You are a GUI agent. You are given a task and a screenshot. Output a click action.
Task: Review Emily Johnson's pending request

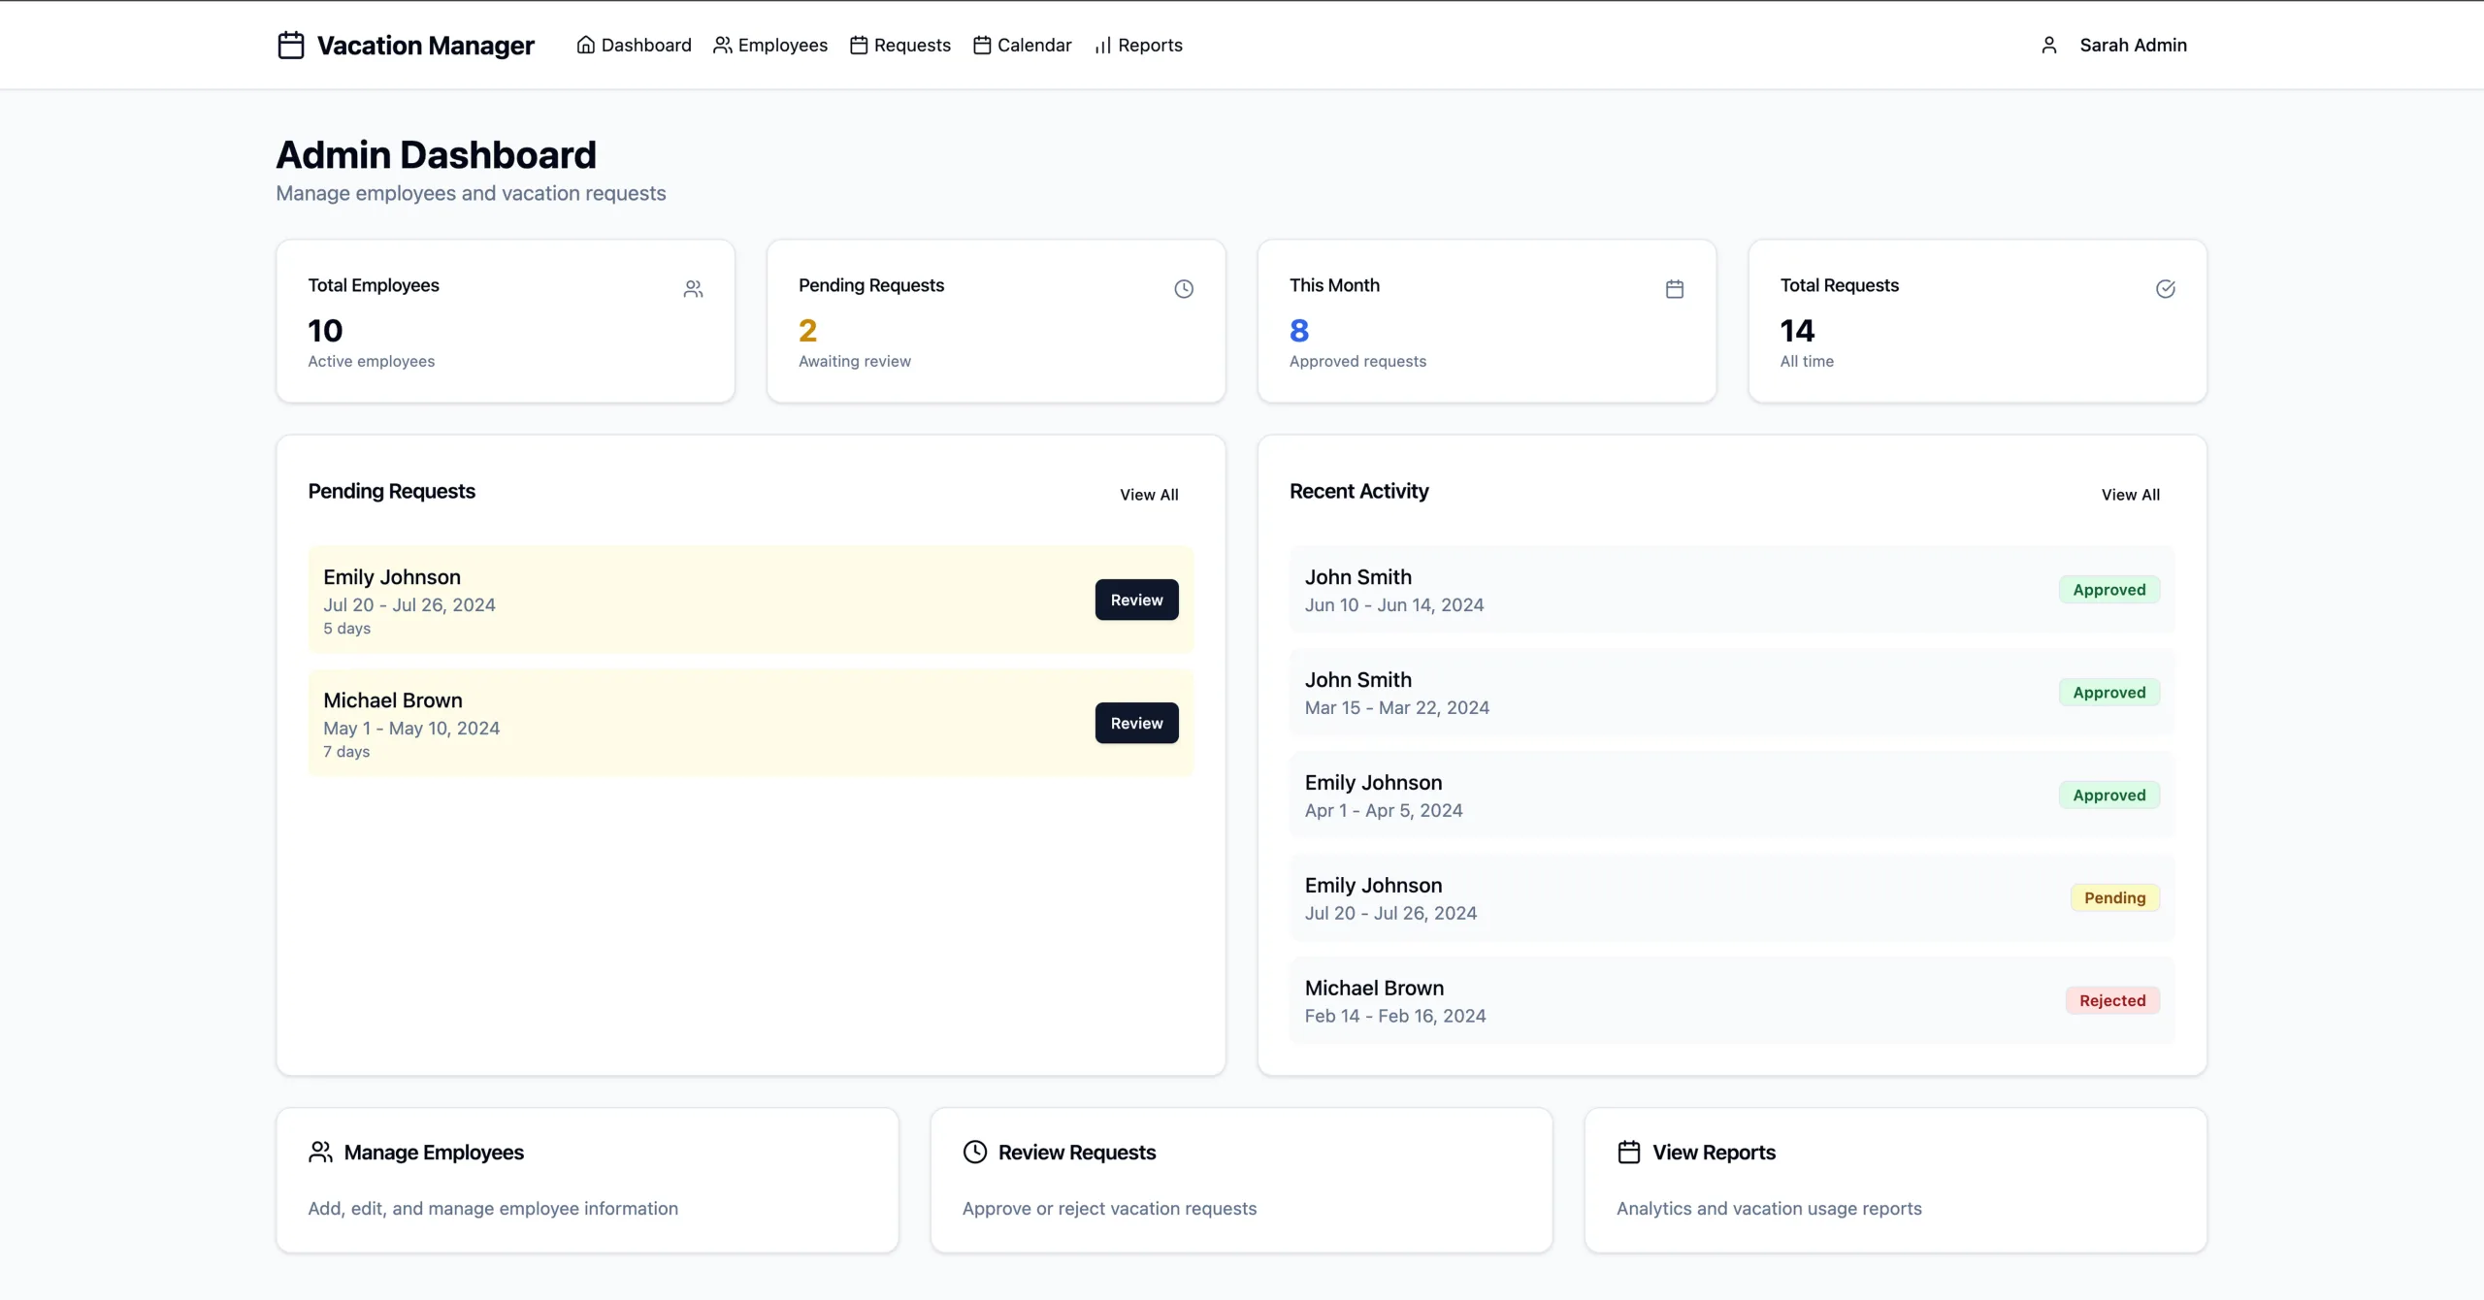click(x=1136, y=600)
